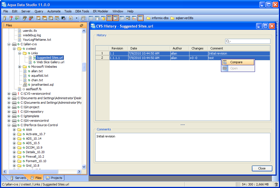Click the Files tree scroll right arrow
This screenshot has height=188, width=280.
79,172
